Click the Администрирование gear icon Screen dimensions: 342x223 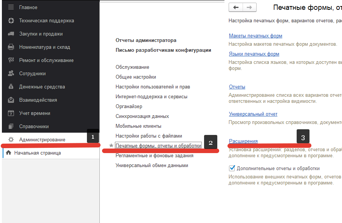tap(10, 139)
